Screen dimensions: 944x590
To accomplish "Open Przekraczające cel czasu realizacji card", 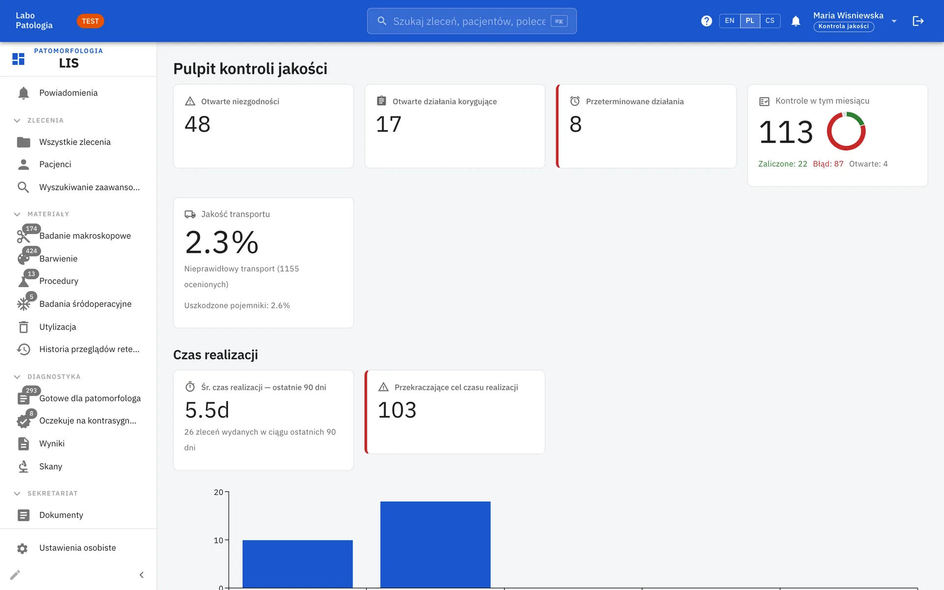I will coord(455,412).
